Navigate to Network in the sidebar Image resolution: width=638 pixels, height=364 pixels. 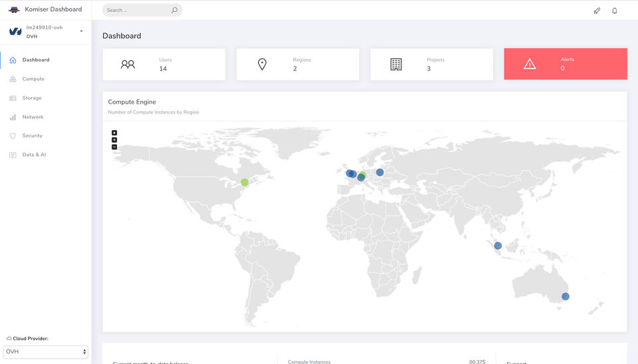click(x=33, y=117)
